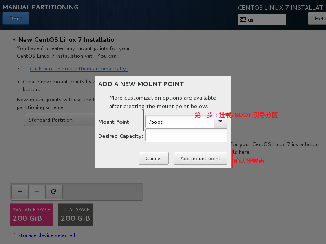
Task: Click the ADD A NEW MOUNT POINT title
Action: (x=141, y=84)
